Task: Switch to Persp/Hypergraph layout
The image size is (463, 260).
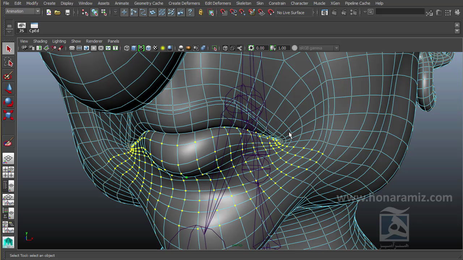Action: pyautogui.click(x=9, y=227)
